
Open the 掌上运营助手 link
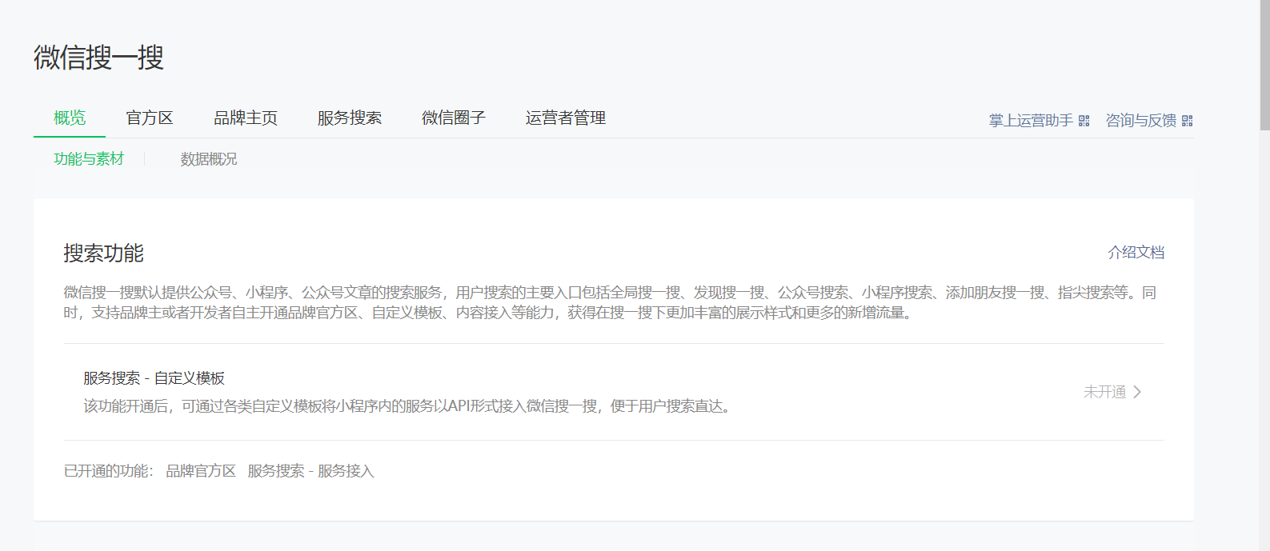point(1031,121)
